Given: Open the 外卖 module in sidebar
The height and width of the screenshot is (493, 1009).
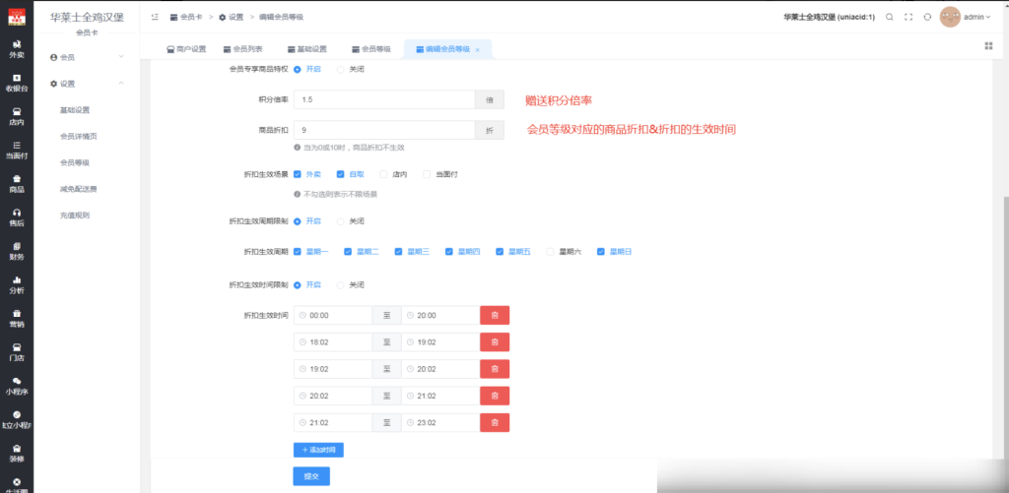Looking at the screenshot, I should 17,49.
